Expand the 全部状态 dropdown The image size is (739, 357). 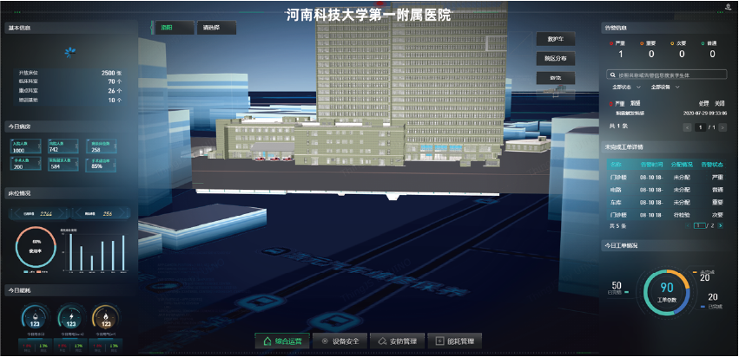(x=625, y=88)
